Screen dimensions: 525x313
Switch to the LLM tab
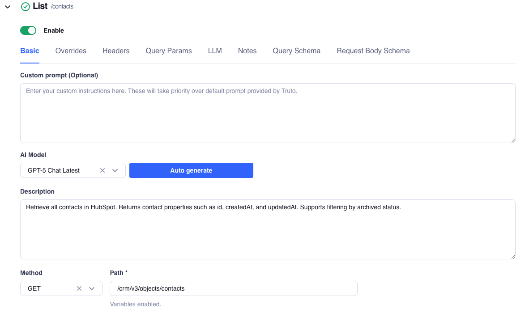215,51
